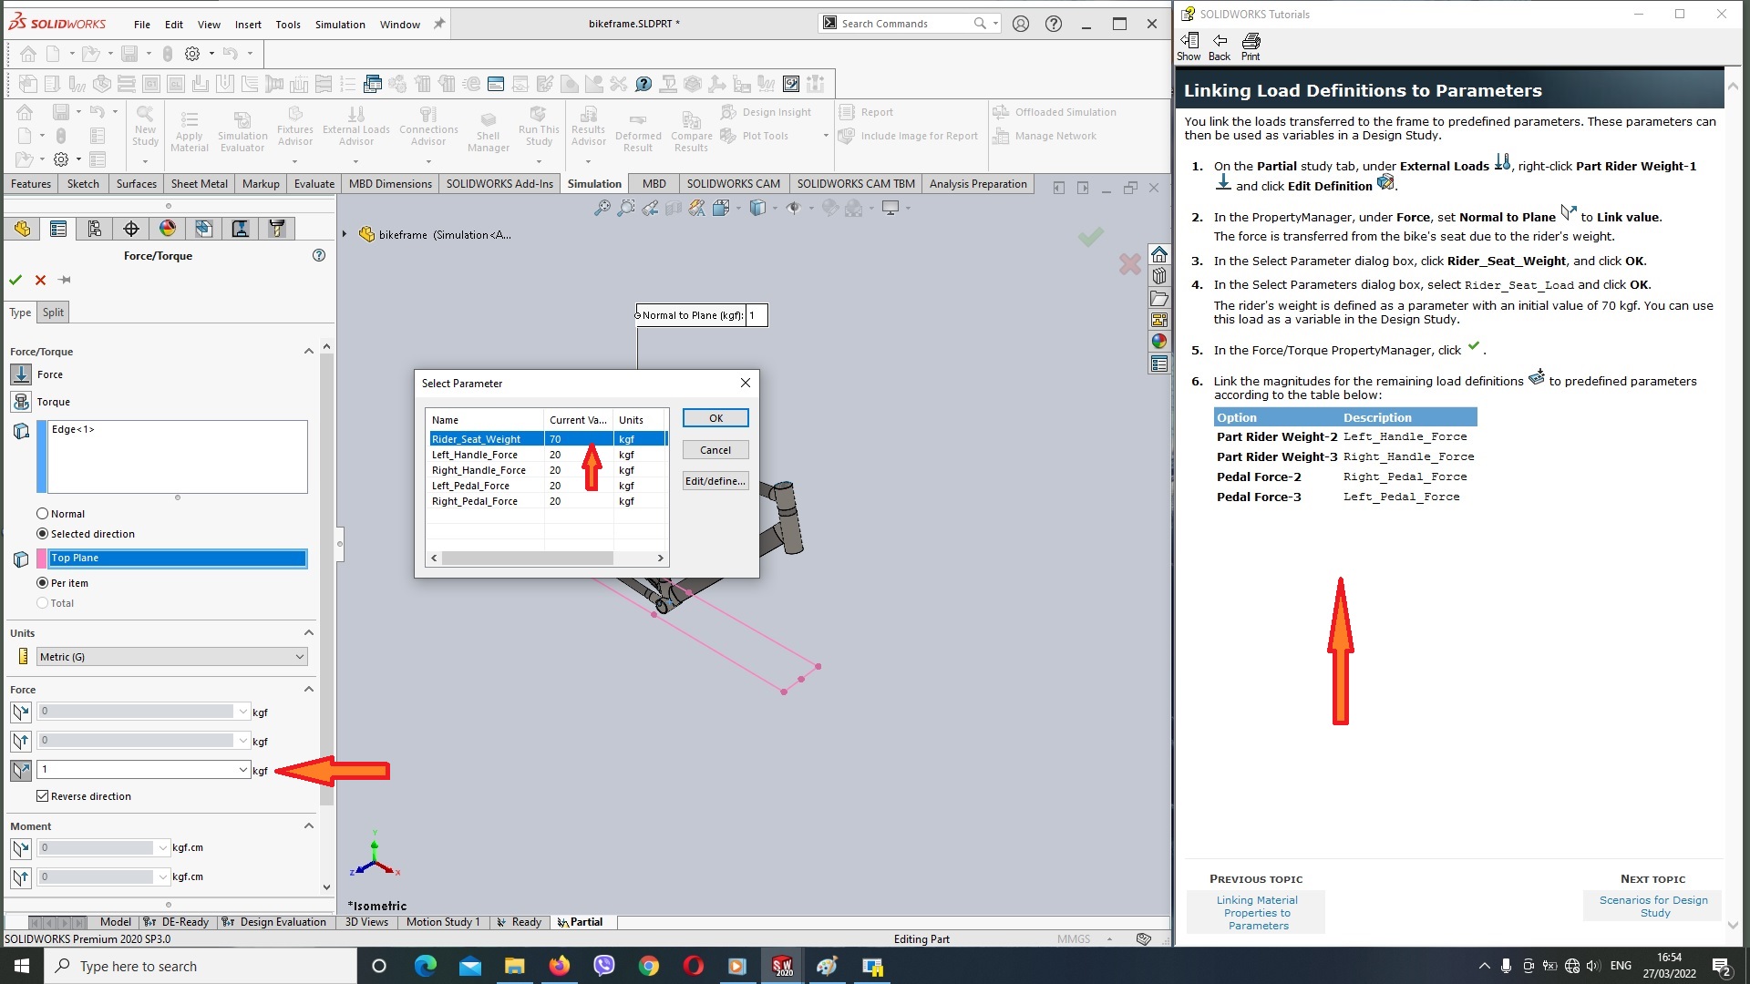Open Shell Manager

point(489,131)
